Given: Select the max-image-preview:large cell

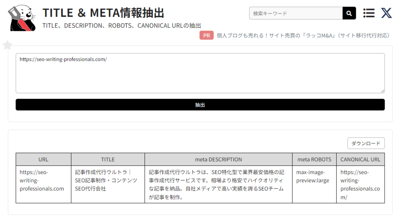Looking at the screenshot, I should (x=314, y=184).
